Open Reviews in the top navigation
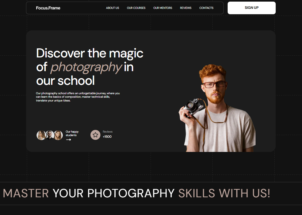 click(x=186, y=8)
